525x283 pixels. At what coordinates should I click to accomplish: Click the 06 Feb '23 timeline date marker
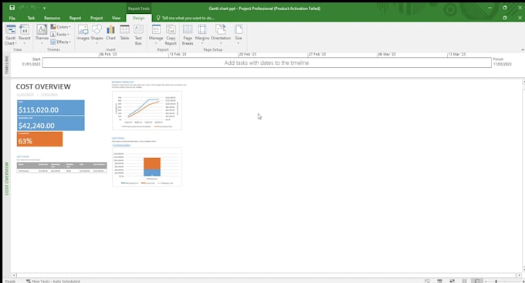point(108,54)
